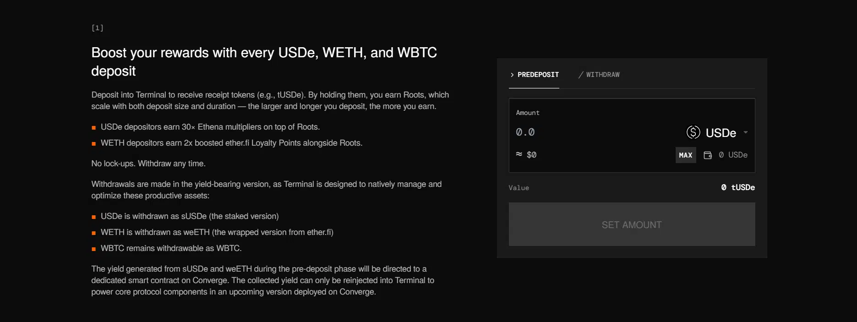Click the wallet balance icon
Screen dimensions: 857x322
(708, 155)
